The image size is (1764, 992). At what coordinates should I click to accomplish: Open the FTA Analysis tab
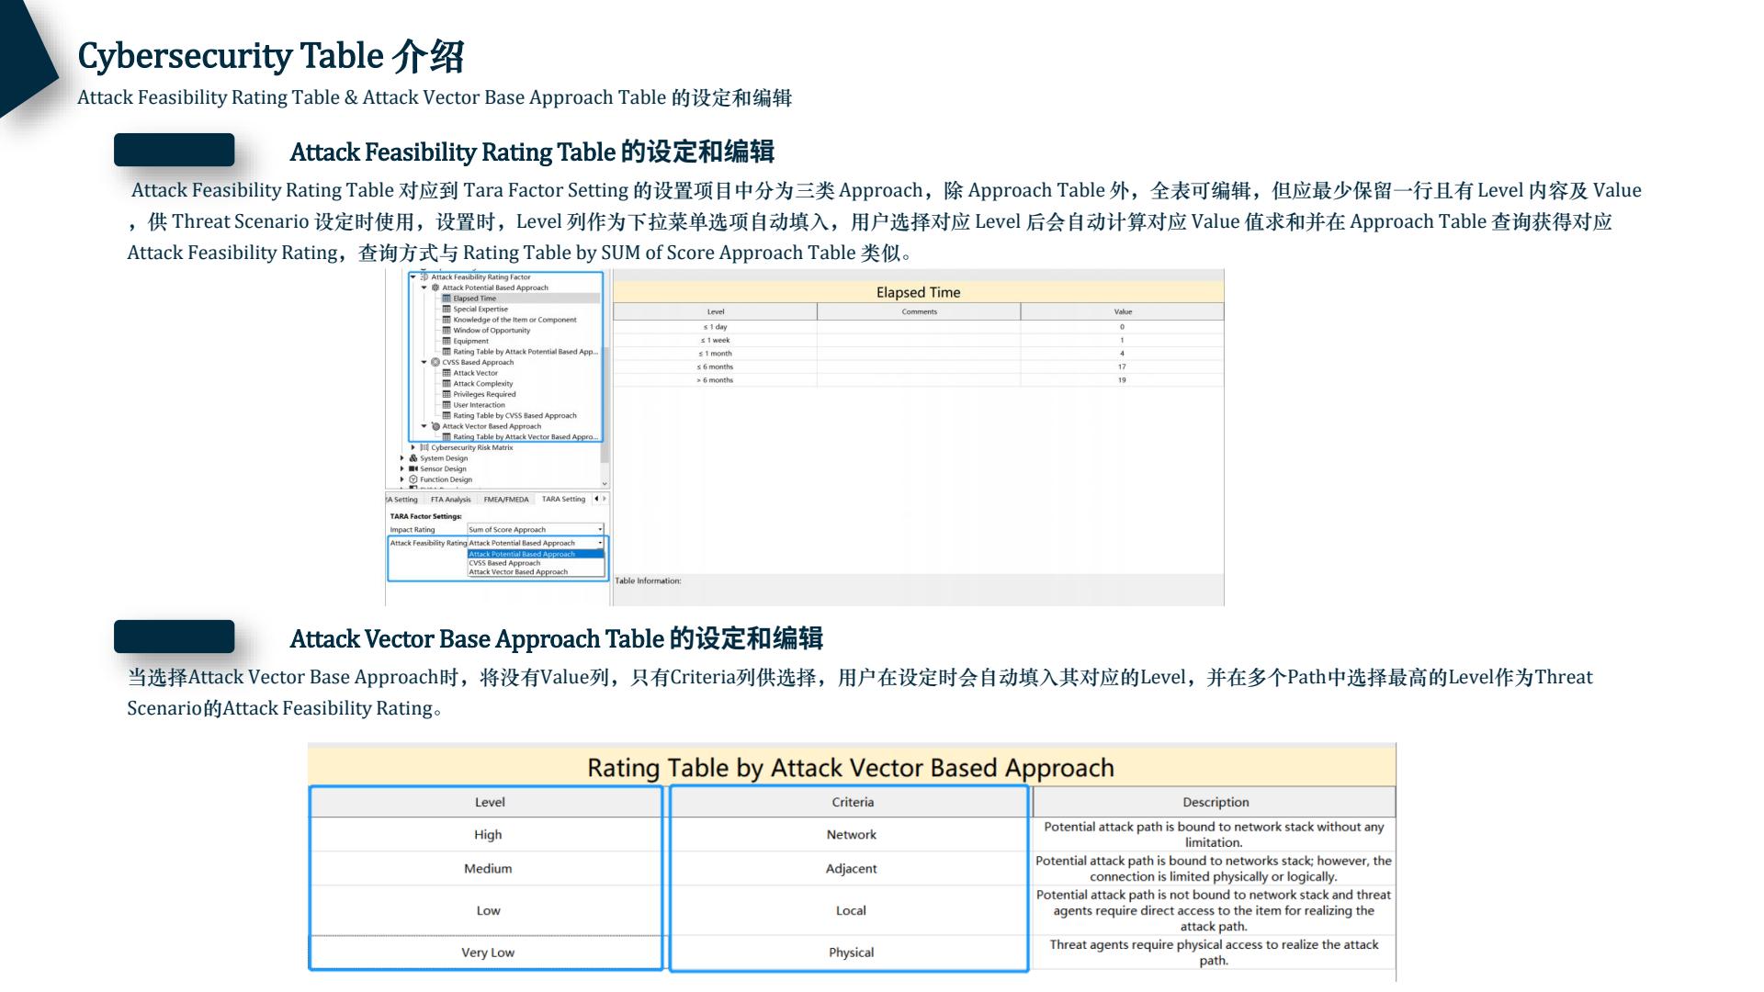click(x=452, y=500)
